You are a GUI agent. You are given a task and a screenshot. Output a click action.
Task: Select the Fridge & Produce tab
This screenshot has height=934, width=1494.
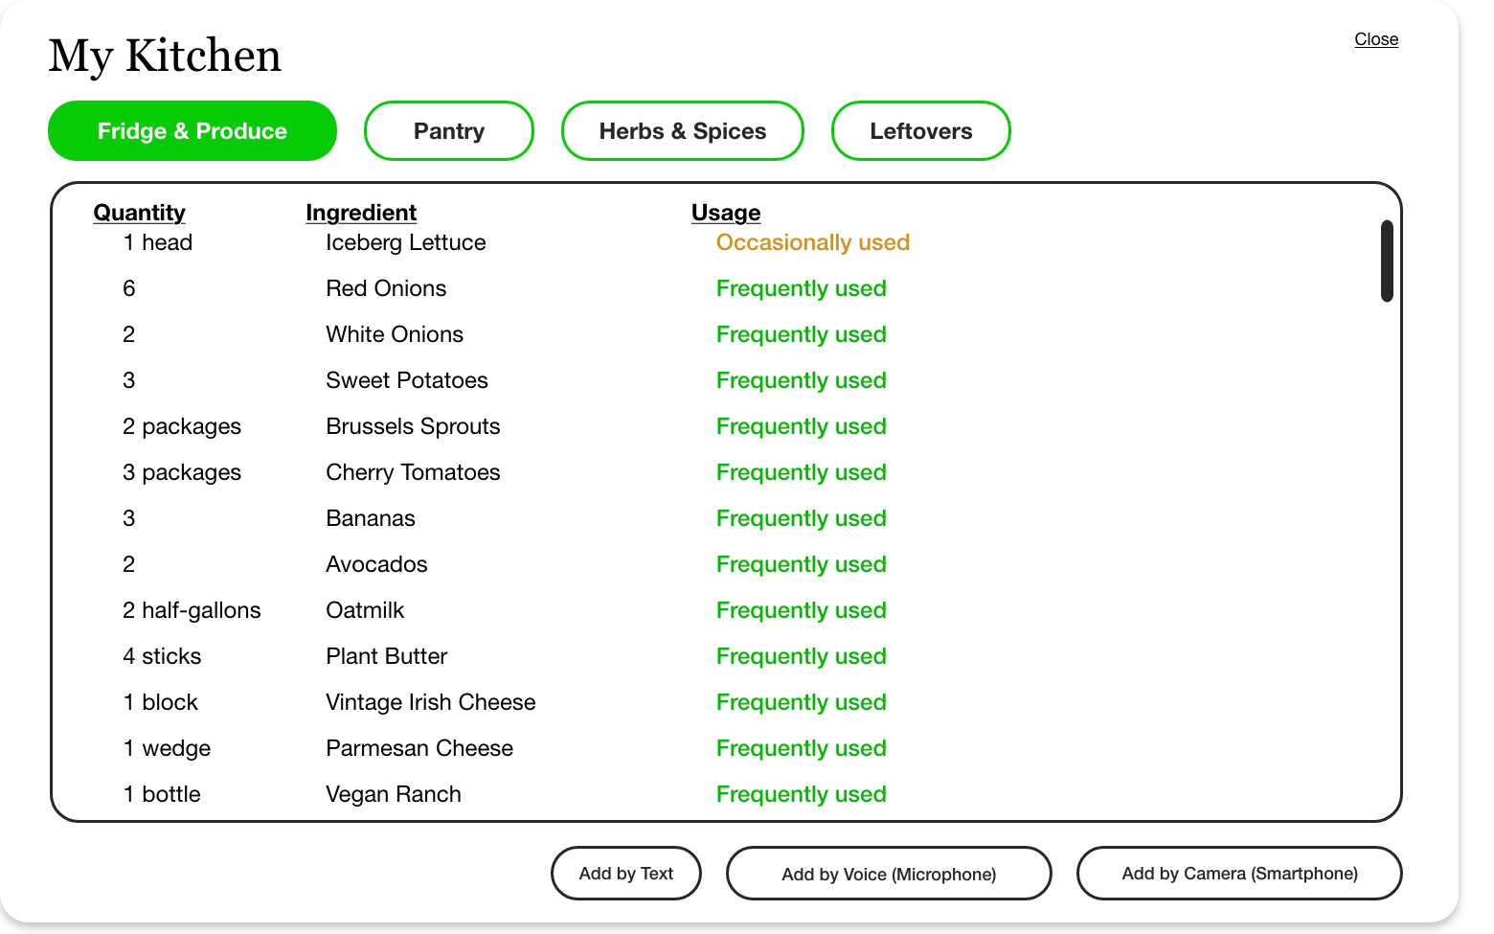(192, 131)
